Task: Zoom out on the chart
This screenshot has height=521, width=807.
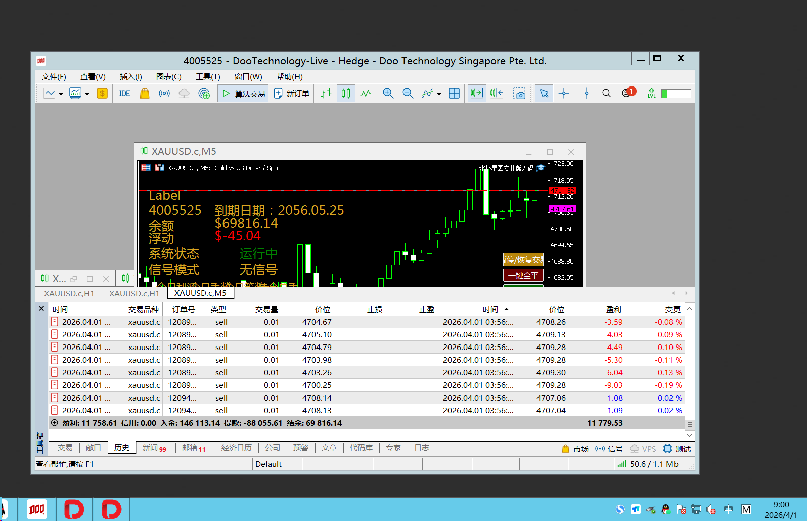Action: click(x=408, y=93)
